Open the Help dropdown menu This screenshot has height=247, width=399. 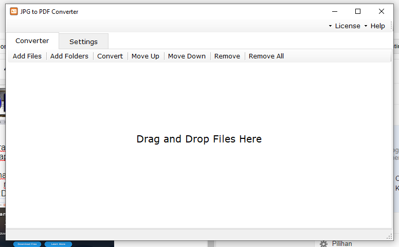[x=375, y=26]
